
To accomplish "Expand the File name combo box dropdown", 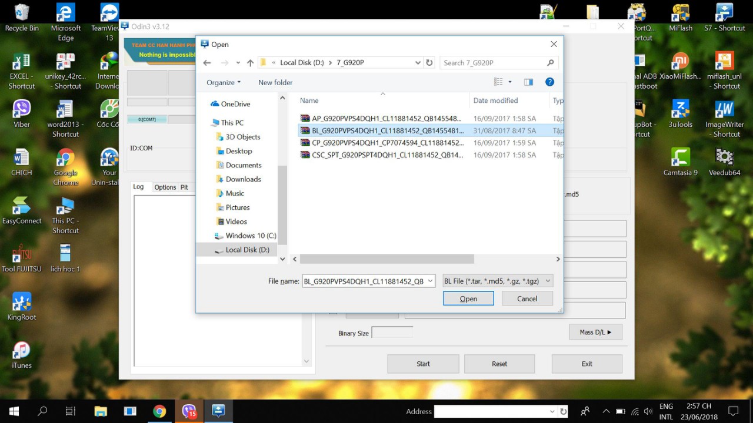I will (429, 281).
